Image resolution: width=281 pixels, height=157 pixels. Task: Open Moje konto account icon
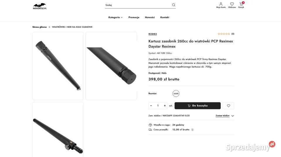pos(221,4)
